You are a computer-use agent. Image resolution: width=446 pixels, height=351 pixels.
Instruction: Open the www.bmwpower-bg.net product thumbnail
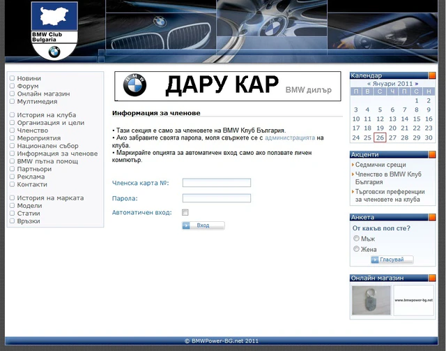413,300
